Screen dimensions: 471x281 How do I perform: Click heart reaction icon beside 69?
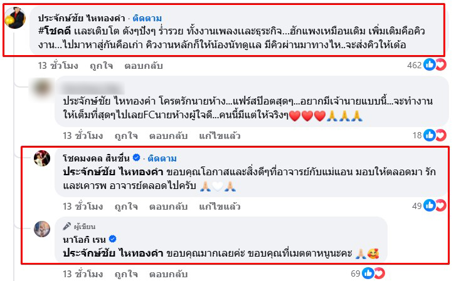point(379,273)
